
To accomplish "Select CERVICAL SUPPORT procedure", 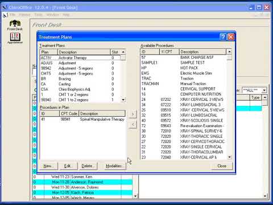I will (x=184, y=89).
